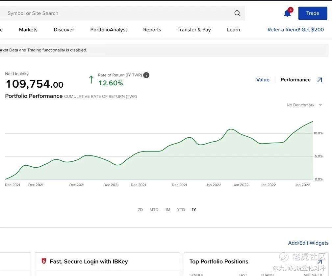Click the 109,754.00 Net Liquidity value
Screen dimensions: 332x276
click(x=35, y=84)
